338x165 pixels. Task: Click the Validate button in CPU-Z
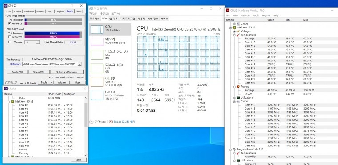click(62, 82)
